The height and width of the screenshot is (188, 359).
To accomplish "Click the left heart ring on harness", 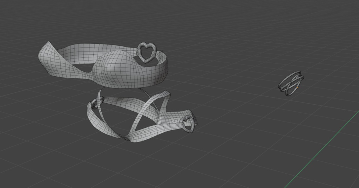I will [x=97, y=103].
